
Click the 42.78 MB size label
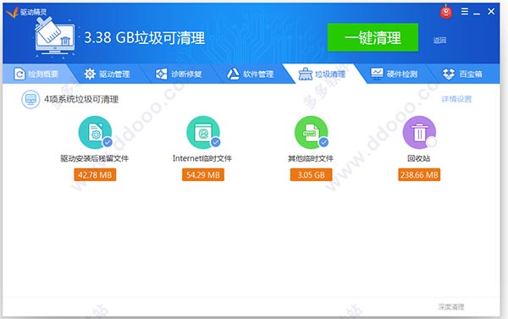click(x=95, y=175)
